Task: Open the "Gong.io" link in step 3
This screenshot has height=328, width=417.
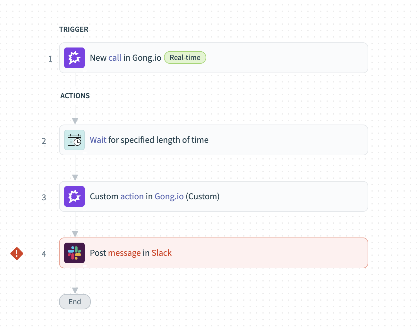Action: pyautogui.click(x=169, y=196)
